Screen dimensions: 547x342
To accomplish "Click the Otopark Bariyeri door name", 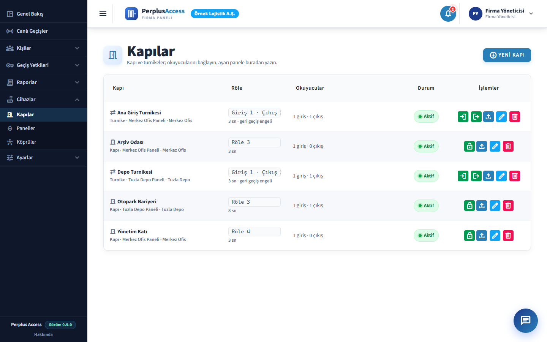I will [137, 202].
